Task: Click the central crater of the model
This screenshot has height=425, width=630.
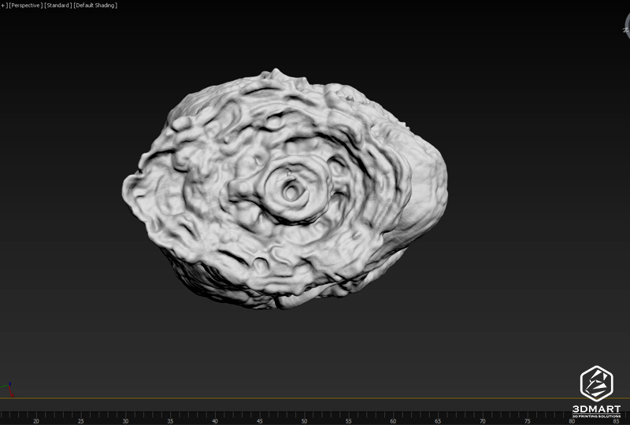Action: (290, 190)
